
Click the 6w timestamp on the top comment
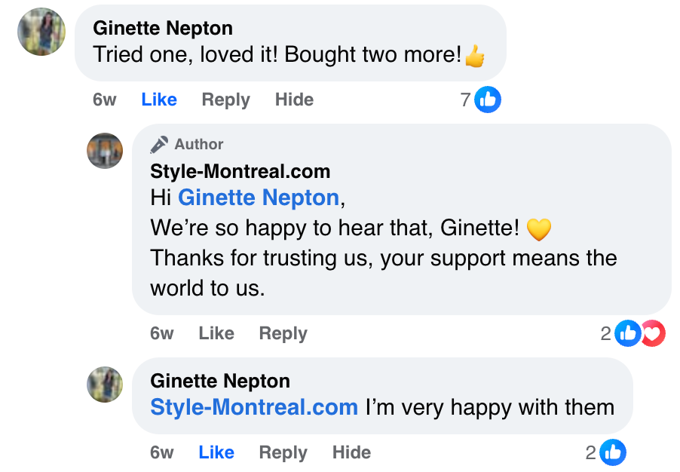click(105, 100)
